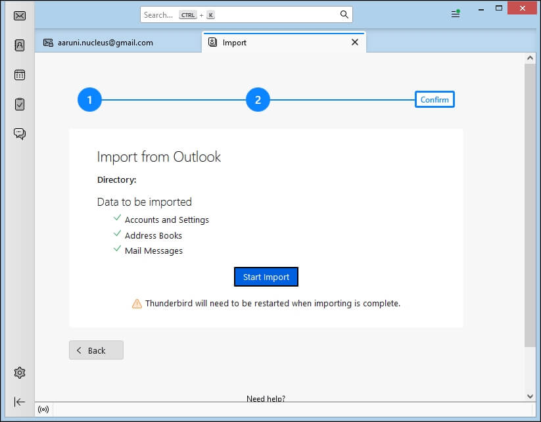Click the Address Books item
The width and height of the screenshot is (541, 422).
tap(153, 235)
